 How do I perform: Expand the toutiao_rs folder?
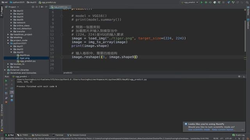click(8, 64)
